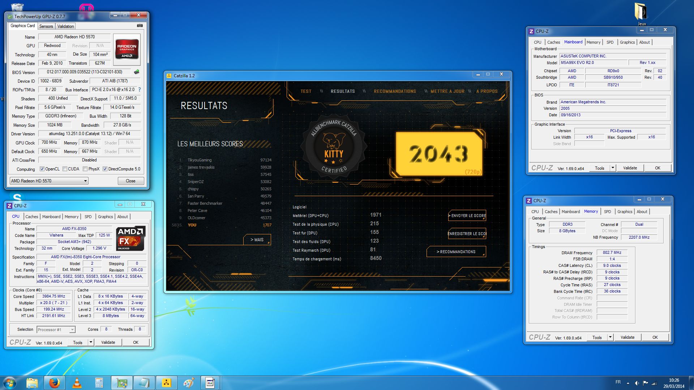Screen dimensions: 694x390
Task: Click the MAIS button under best scores
Action: tap(257, 240)
